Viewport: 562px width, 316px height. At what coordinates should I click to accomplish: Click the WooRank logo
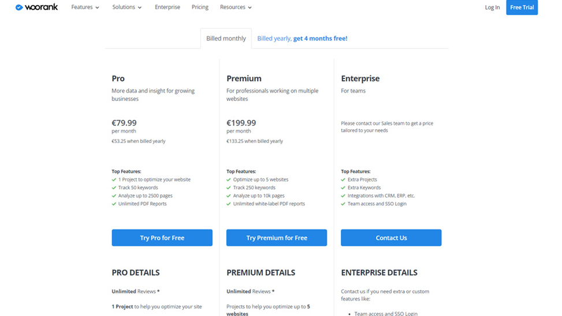pyautogui.click(x=36, y=7)
